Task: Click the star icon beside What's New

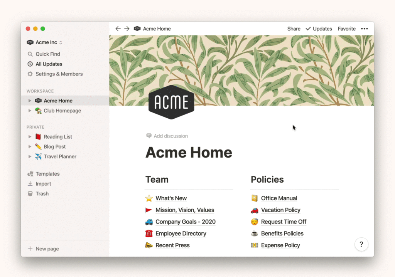Action: 149,198
